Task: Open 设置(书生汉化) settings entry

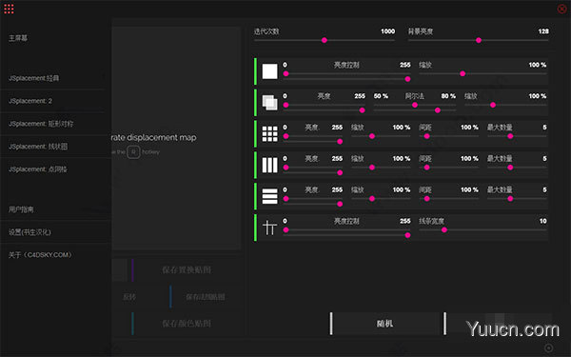Action: [x=30, y=232]
